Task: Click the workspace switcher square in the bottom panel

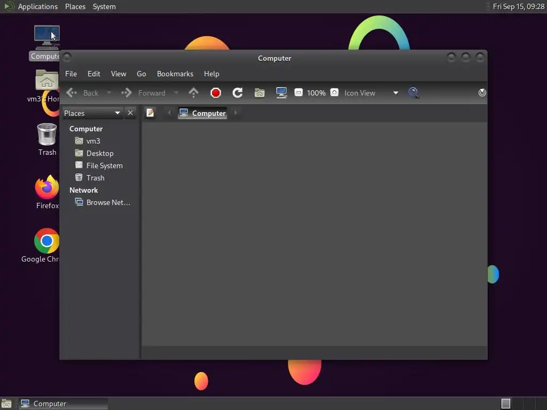Action: (x=505, y=404)
